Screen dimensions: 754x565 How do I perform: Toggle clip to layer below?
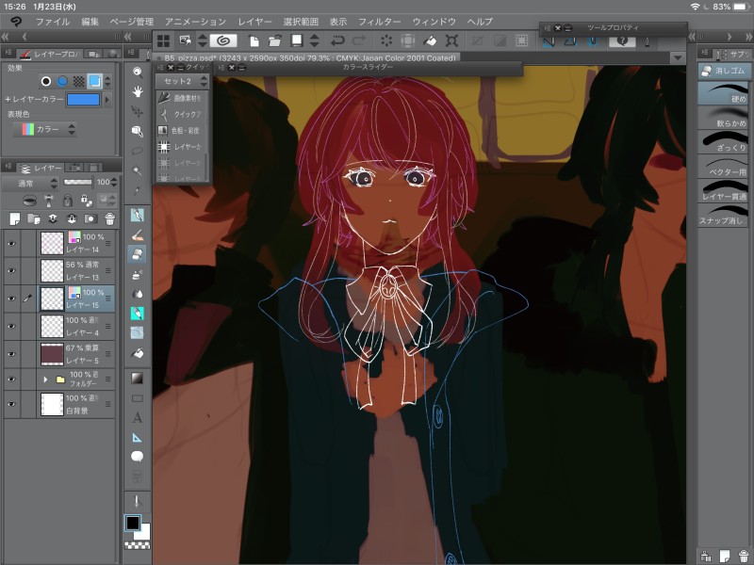30,200
